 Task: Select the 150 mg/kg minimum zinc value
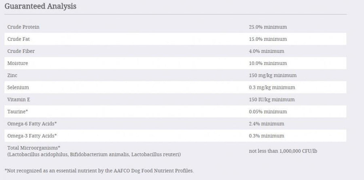pos(273,75)
